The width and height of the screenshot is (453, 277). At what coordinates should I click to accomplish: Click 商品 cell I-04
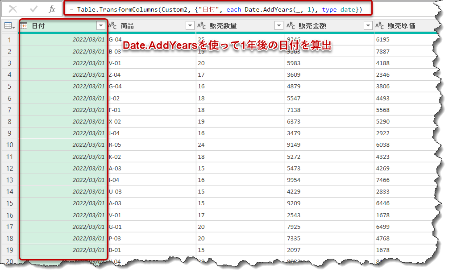[x=152, y=180]
